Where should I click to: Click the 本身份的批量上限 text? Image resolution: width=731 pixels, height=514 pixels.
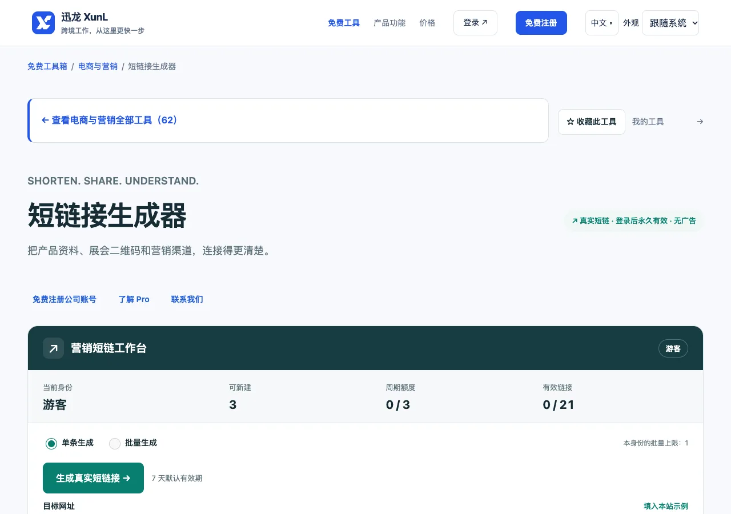click(656, 443)
